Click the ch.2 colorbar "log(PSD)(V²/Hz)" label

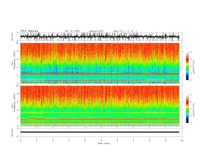point(194,110)
